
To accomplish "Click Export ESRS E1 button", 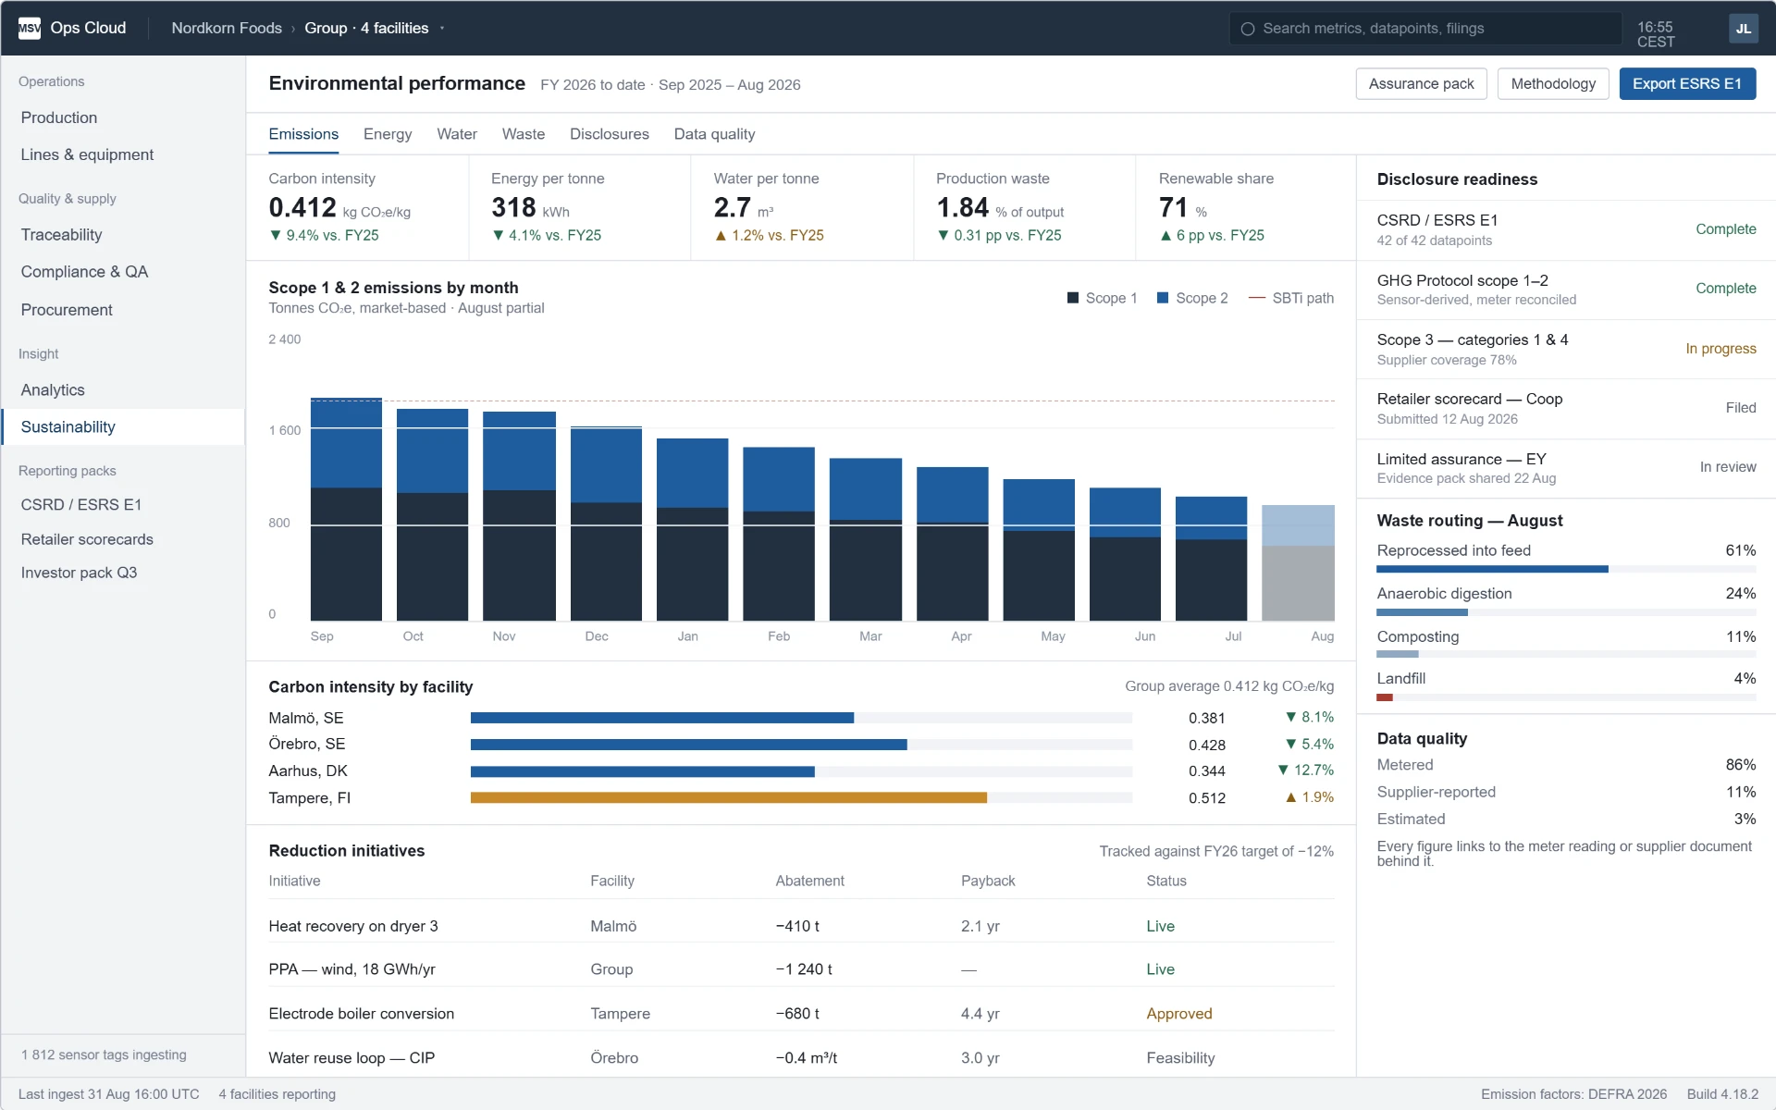I will click(1686, 84).
